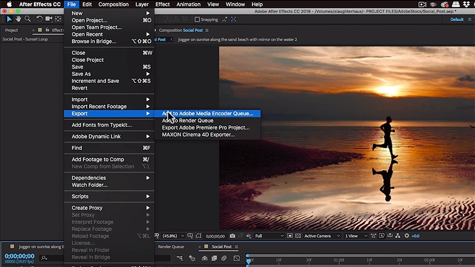The width and height of the screenshot is (475, 267).
Task: Click the 01:00f mark on time ruler
Action: 339,260
